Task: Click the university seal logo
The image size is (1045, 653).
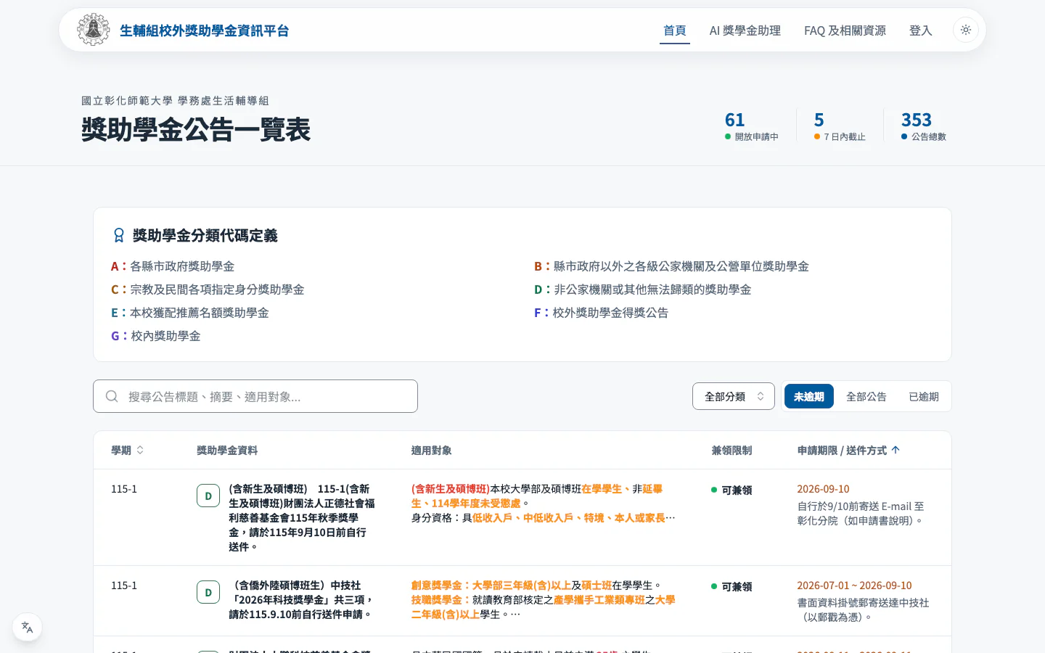Action: point(94,30)
